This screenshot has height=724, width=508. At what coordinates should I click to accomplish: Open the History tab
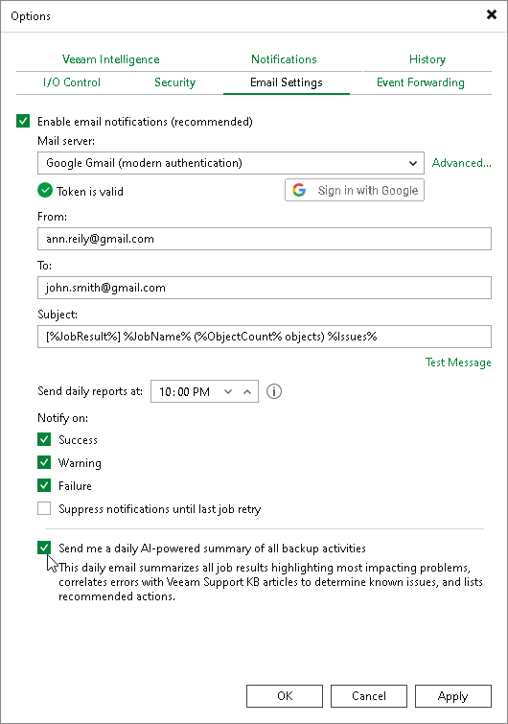[427, 59]
